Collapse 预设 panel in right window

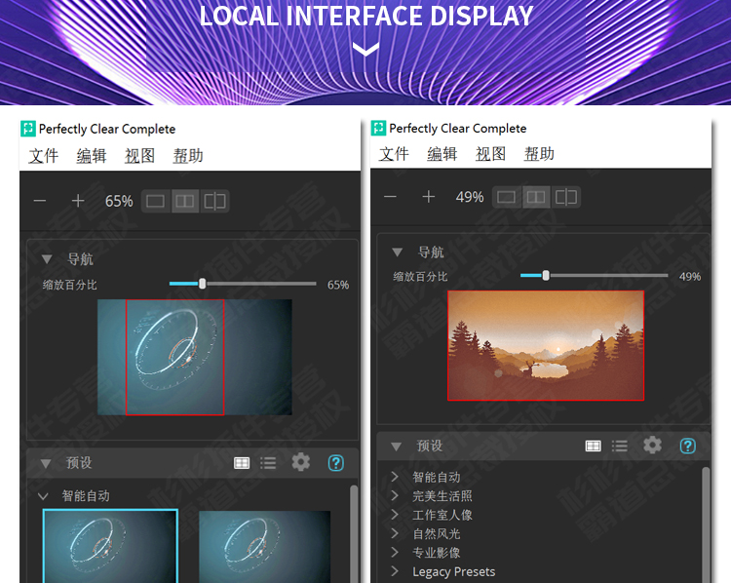click(397, 447)
